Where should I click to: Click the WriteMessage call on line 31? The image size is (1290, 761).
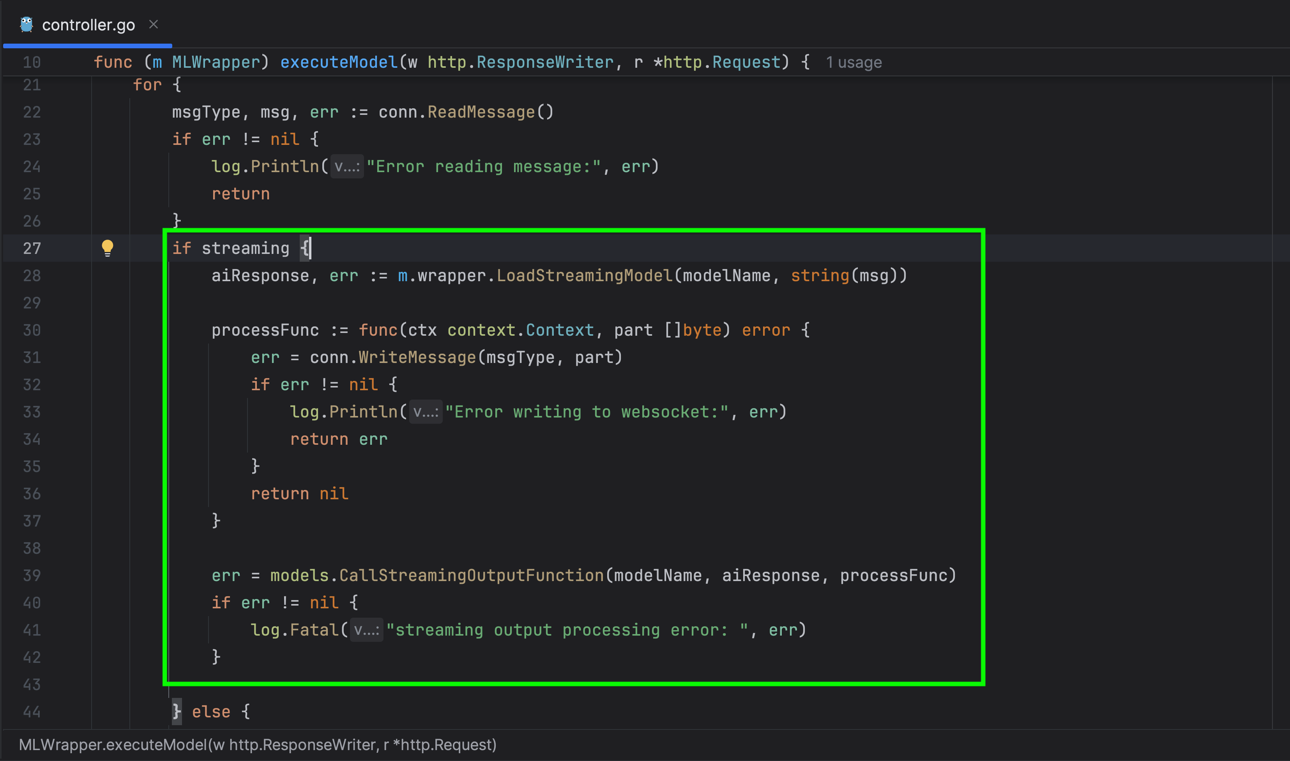(417, 358)
